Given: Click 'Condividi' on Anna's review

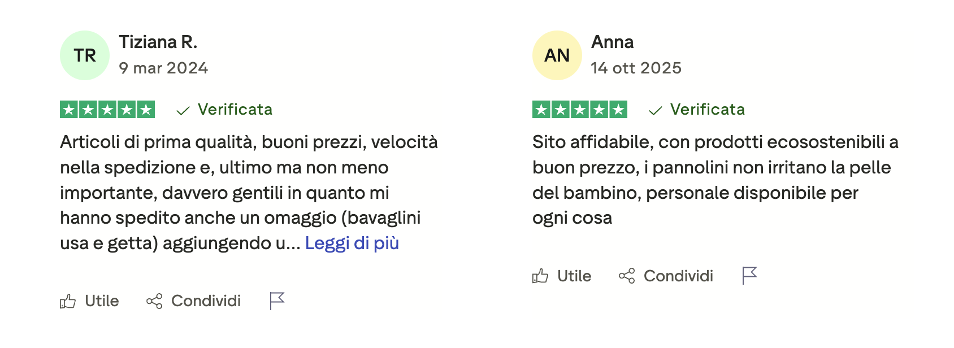Looking at the screenshot, I should click(678, 276).
